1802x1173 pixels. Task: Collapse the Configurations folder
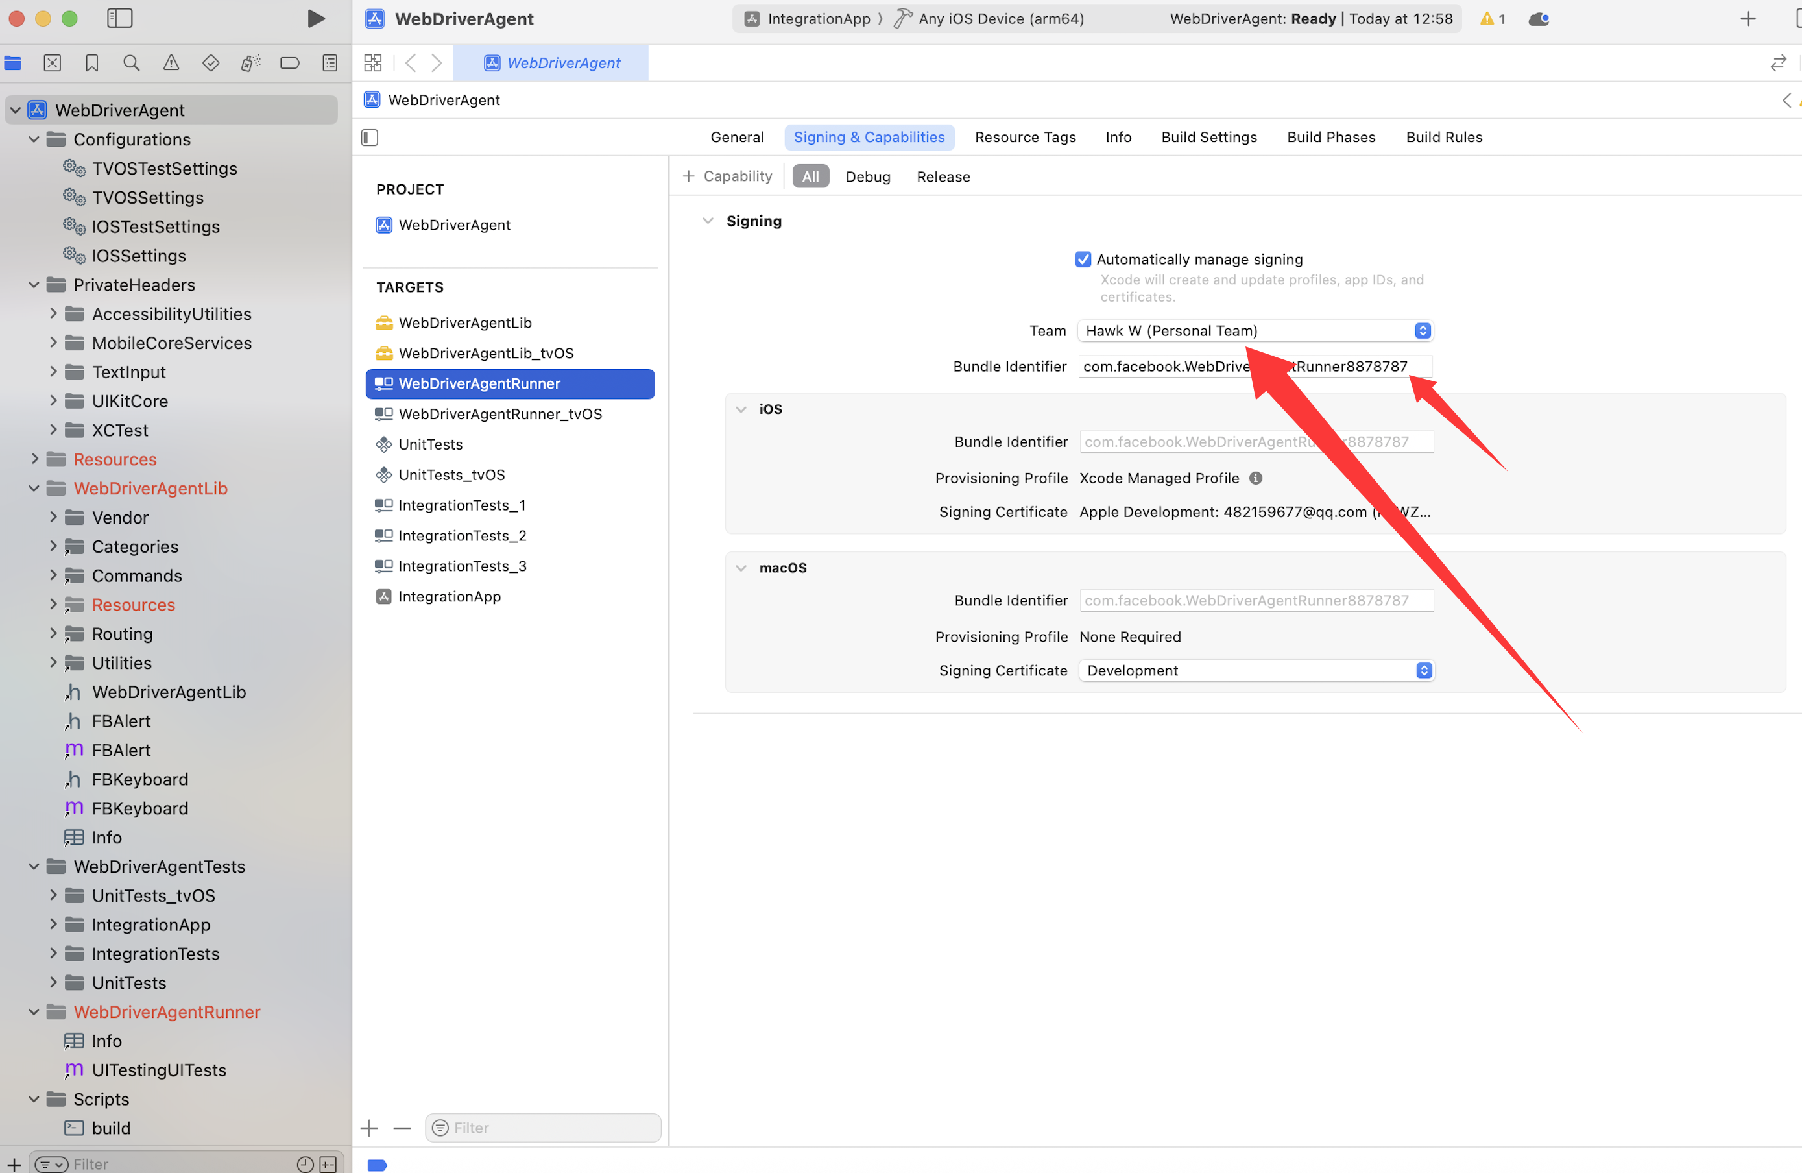click(x=33, y=139)
